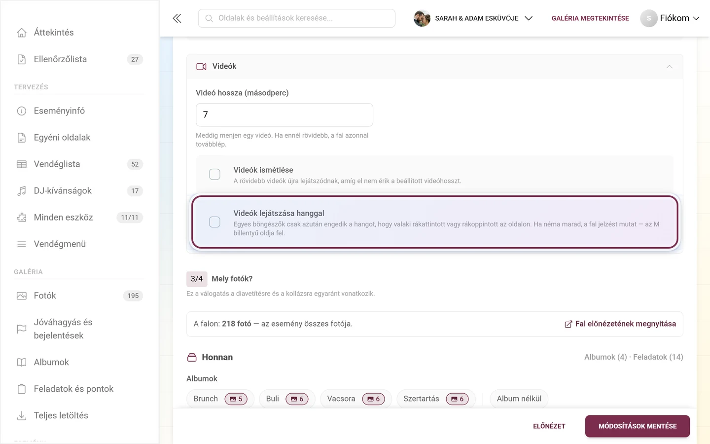Enable the Videók ismétlése checkbox
710x444 pixels.
214,174
